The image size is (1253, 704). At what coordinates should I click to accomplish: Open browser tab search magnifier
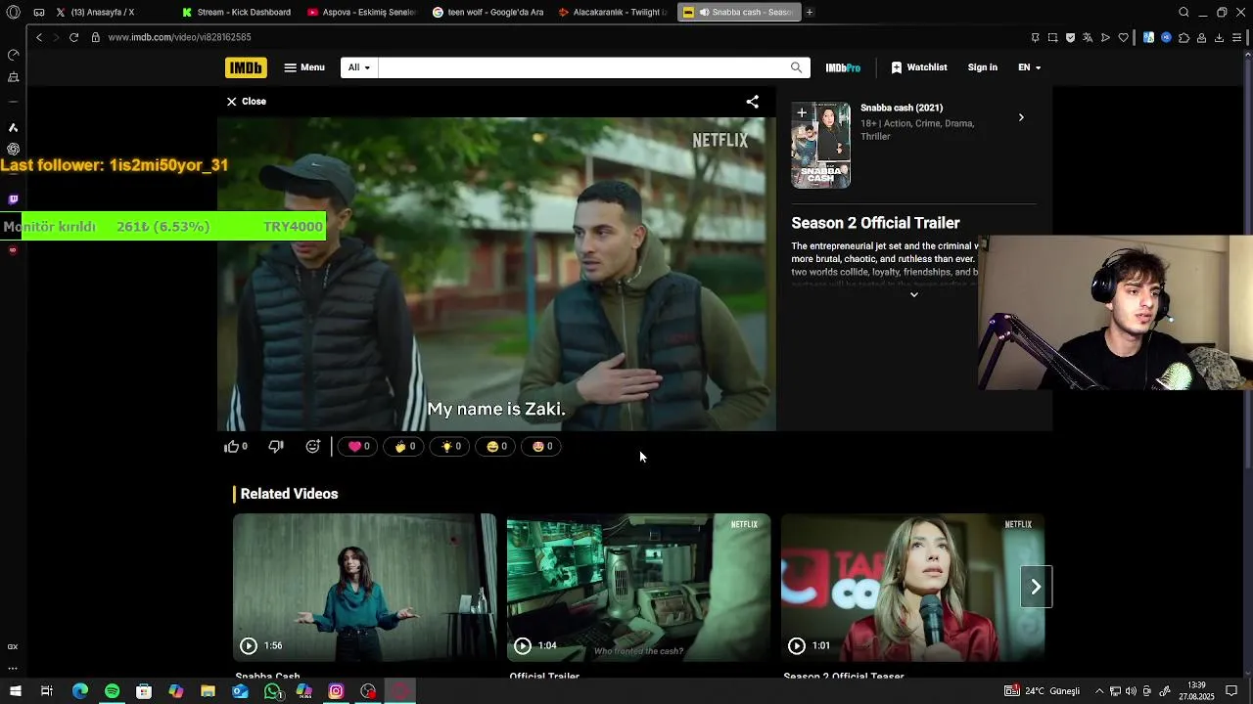pos(1183,12)
